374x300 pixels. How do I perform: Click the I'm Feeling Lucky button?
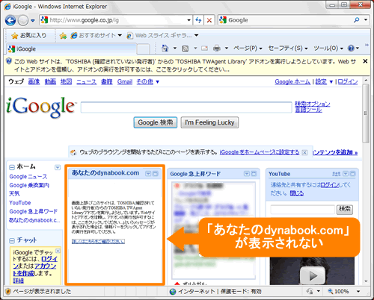coord(209,122)
